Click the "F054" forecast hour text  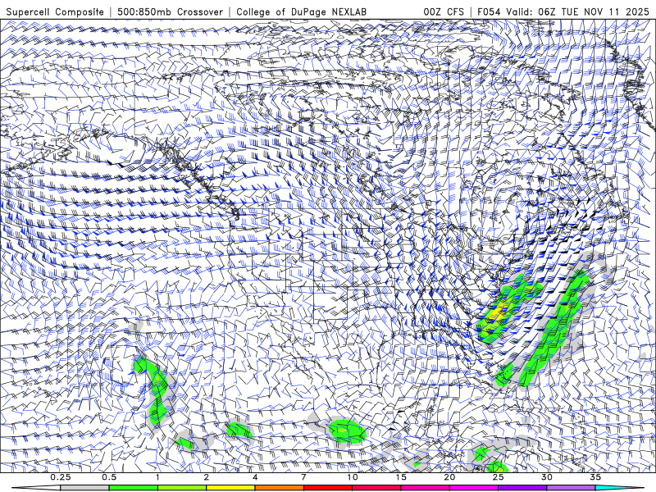coord(489,11)
